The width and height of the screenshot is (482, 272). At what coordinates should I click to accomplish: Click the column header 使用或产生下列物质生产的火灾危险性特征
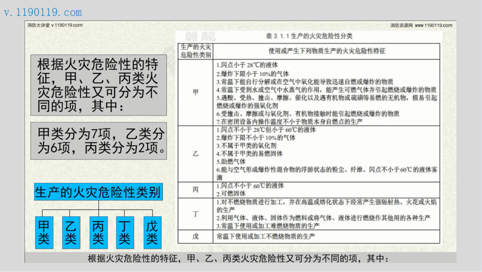[327, 51]
